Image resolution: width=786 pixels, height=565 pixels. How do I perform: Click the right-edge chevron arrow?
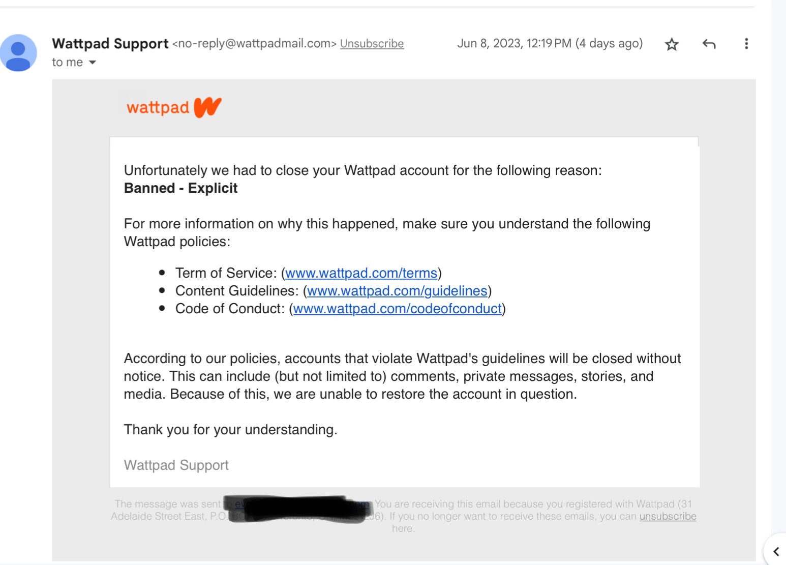click(x=777, y=551)
